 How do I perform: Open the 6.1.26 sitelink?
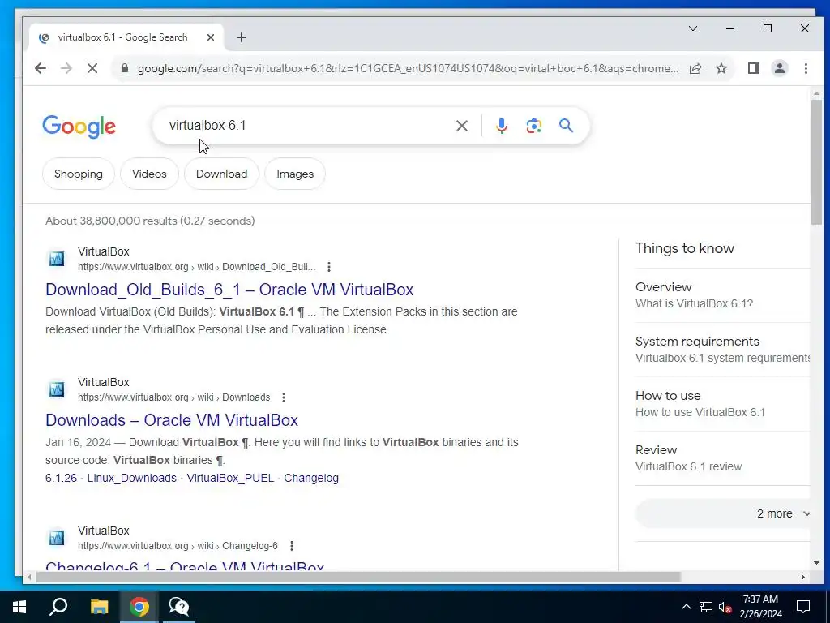pos(61,478)
